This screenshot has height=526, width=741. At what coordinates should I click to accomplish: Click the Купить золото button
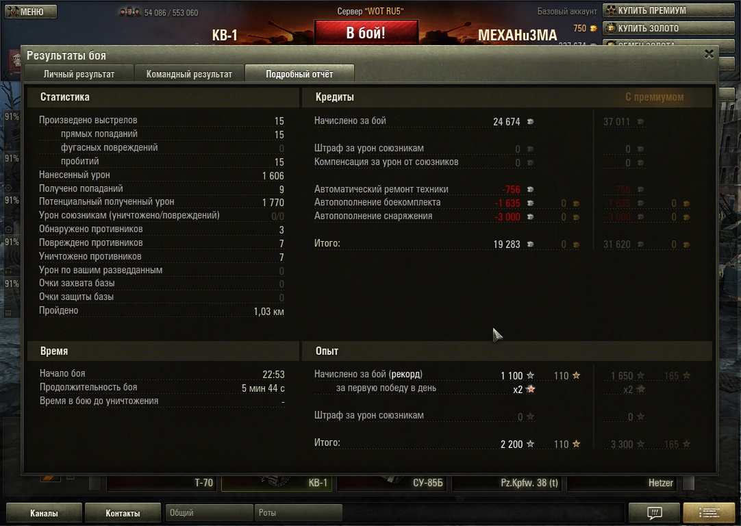pyautogui.click(x=668, y=28)
